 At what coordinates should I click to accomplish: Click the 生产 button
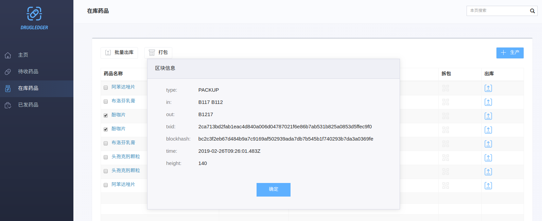[510, 53]
